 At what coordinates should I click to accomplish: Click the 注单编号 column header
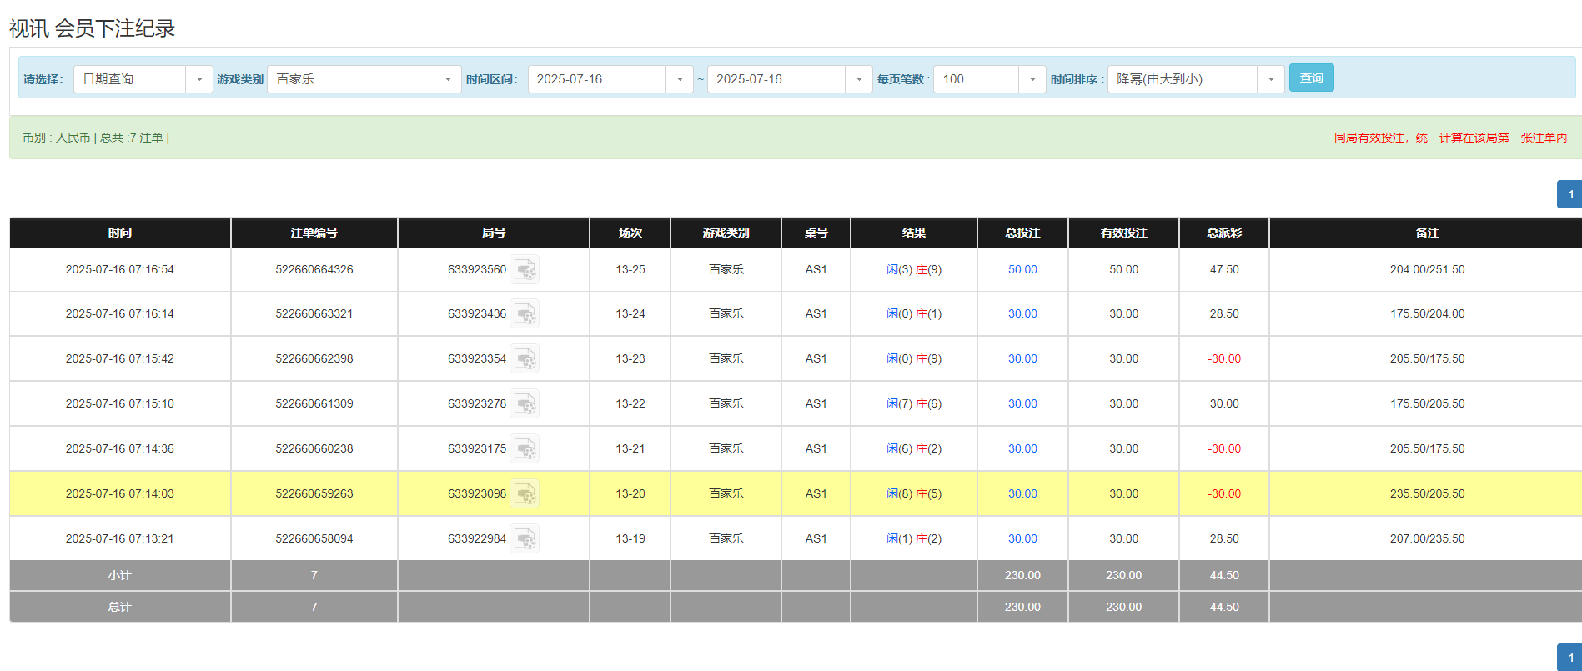coord(314,233)
